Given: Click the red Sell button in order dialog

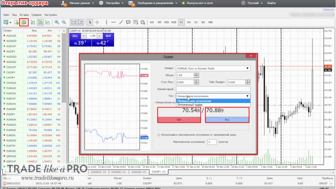Looking at the screenshot, I should (x=179, y=120).
